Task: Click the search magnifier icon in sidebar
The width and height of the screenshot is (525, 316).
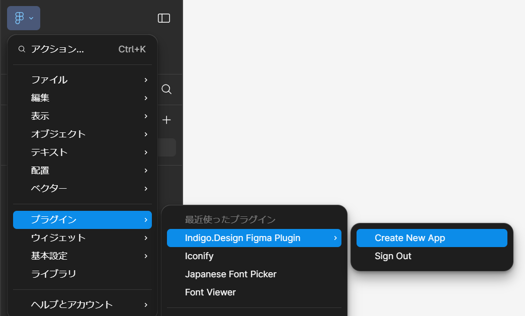Action: point(166,89)
